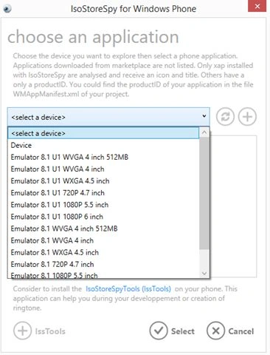Image resolution: width=270 pixels, height=355 pixels.
Task: Pick Emulator 8.1 U1 WVGA 4 inch
Action: (103, 169)
